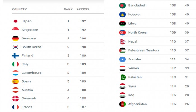Viewport: 196px width, 112px height.
Task: Select the Spain flag icon
Action: coord(15,81)
